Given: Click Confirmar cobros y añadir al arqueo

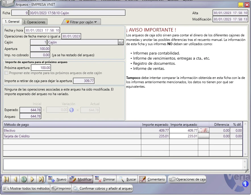Looking at the screenshot, I should click(x=102, y=188).
